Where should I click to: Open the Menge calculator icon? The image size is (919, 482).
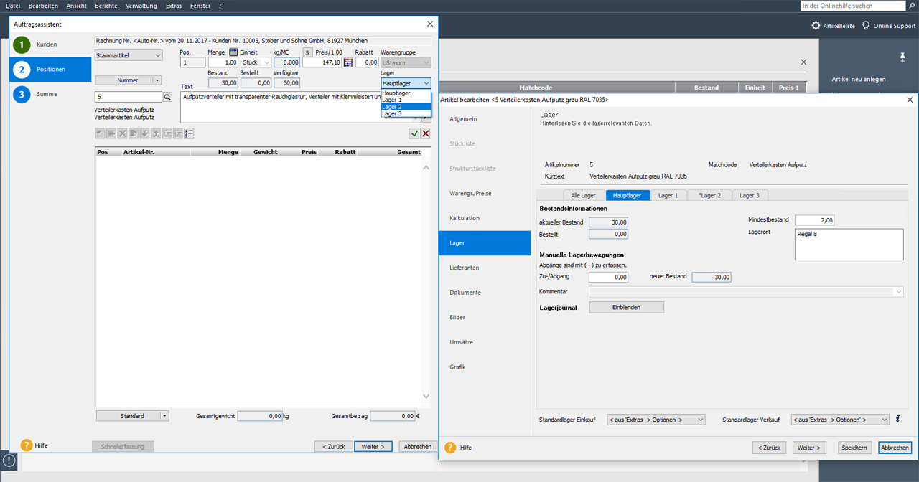point(233,52)
